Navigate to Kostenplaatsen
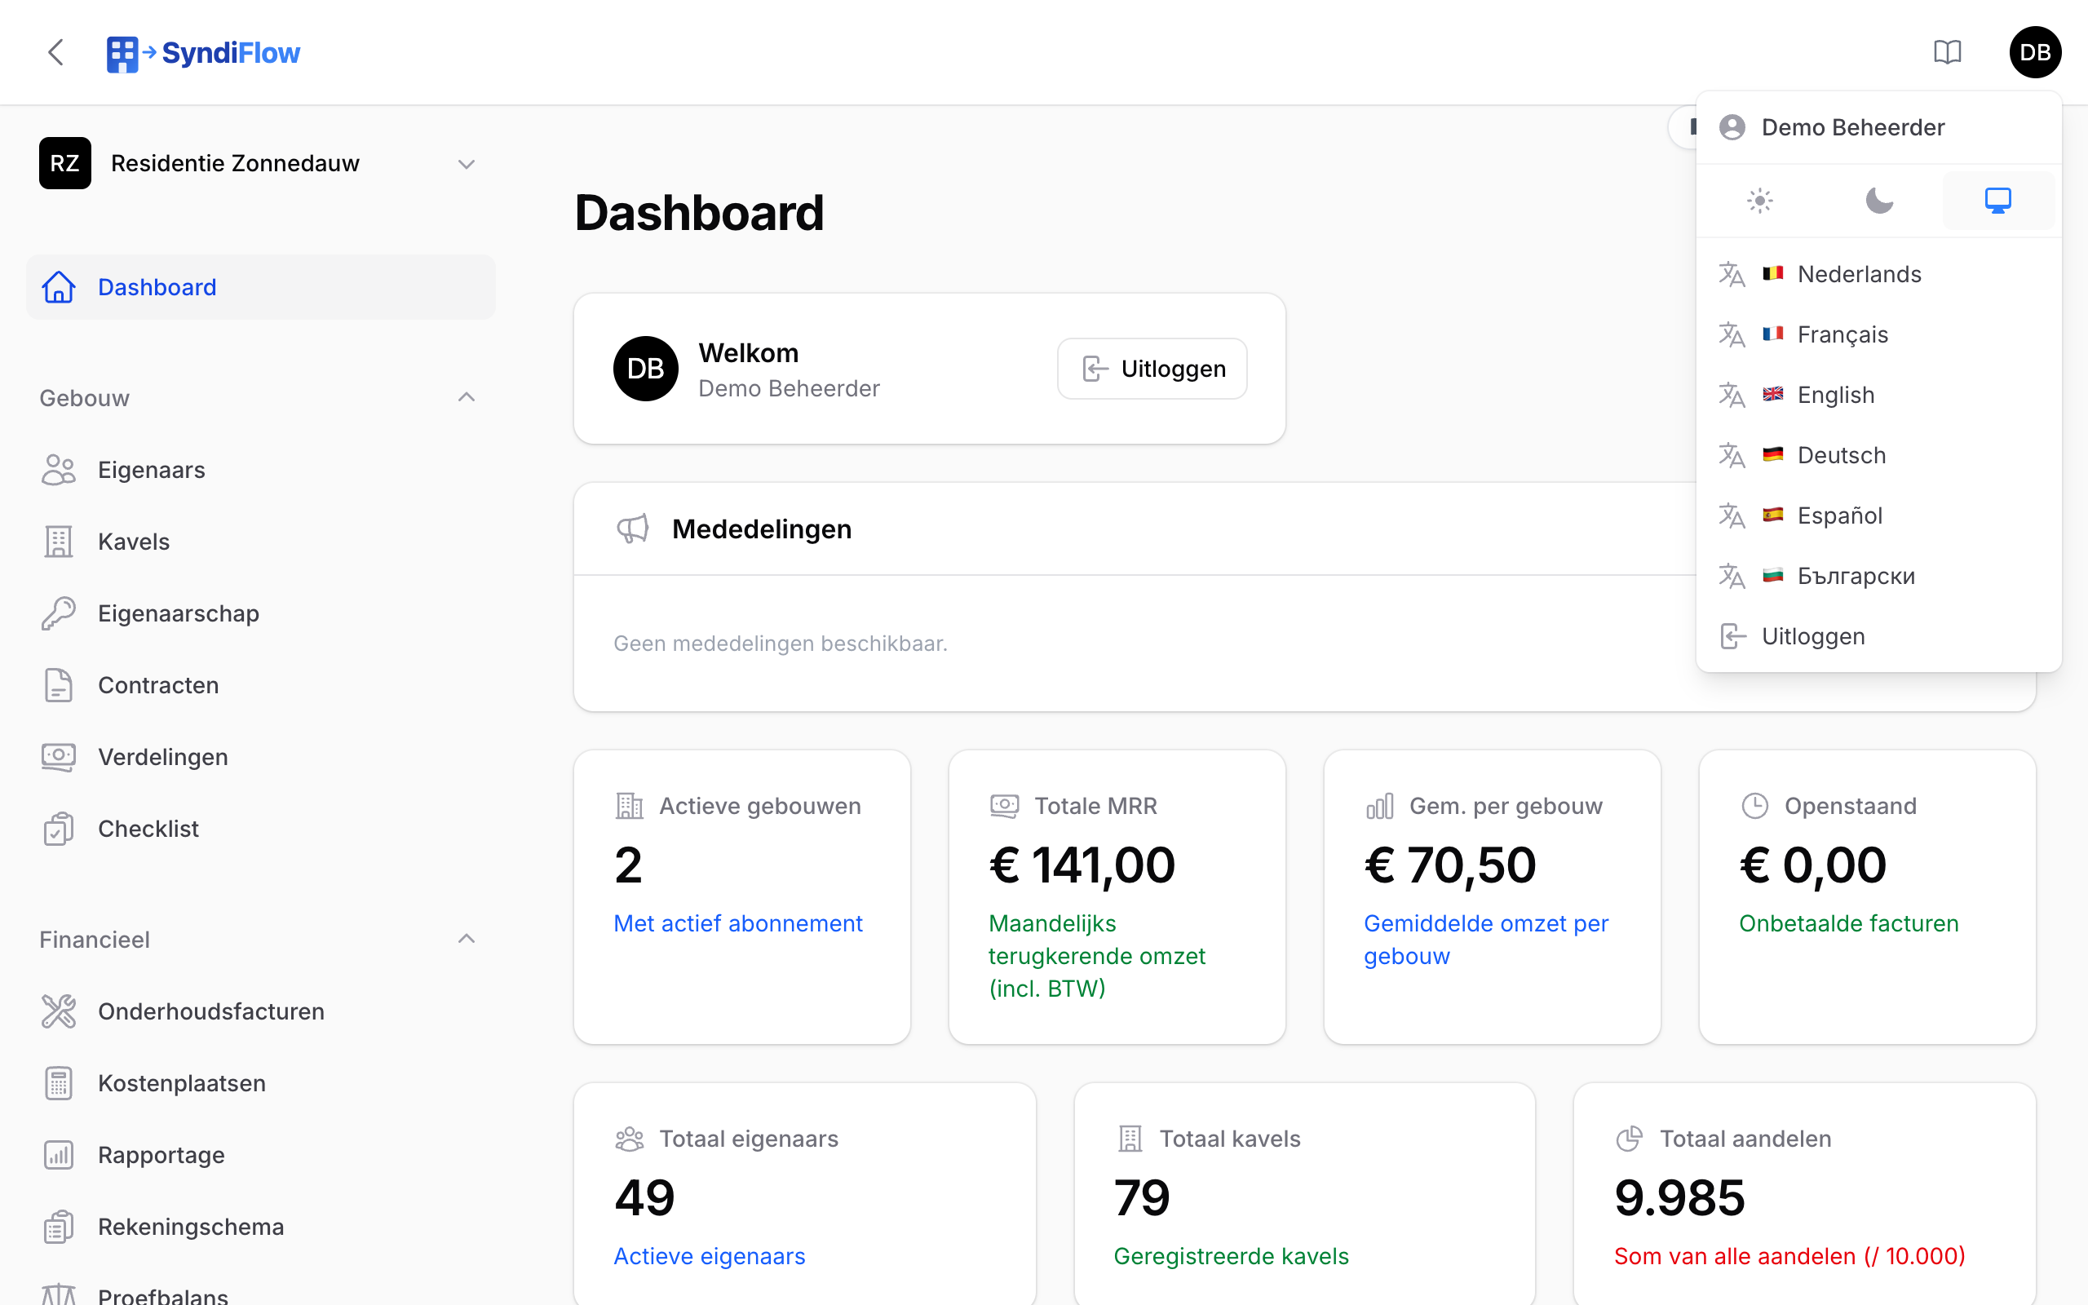2088x1305 pixels. click(x=259, y=1083)
